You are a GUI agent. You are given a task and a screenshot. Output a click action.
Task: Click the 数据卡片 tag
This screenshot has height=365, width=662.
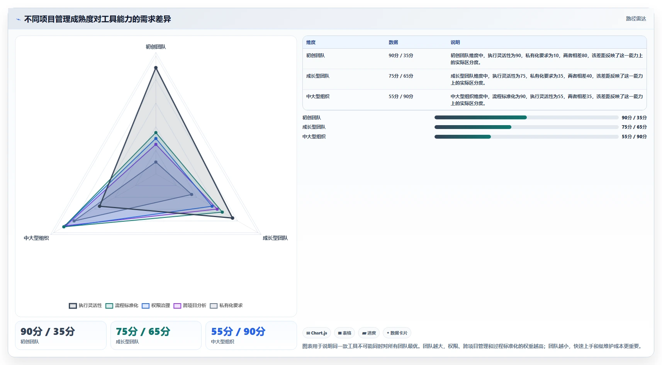(397, 333)
